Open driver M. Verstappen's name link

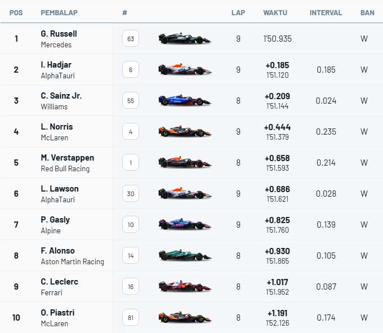point(67,158)
